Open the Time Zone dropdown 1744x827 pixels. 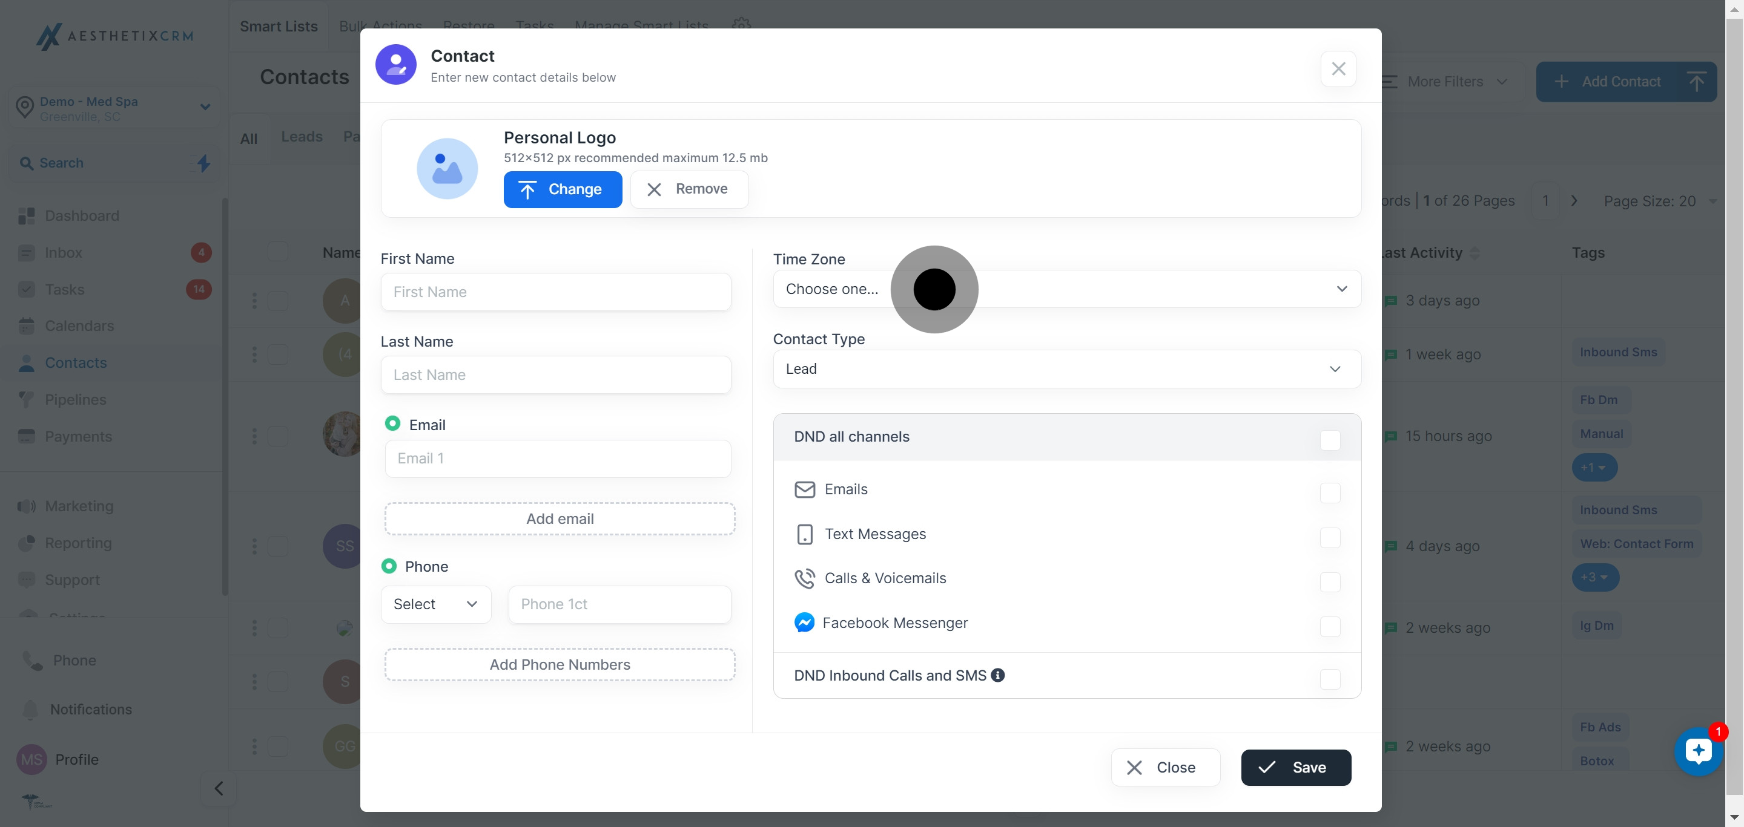tap(1066, 289)
